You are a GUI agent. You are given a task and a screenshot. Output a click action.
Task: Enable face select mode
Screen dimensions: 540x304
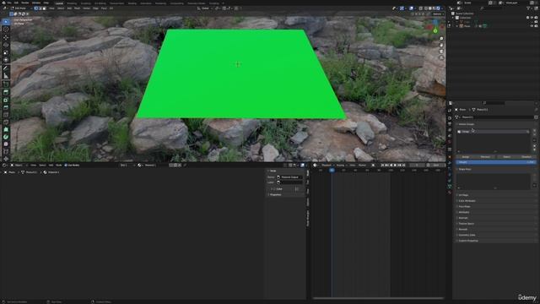(44, 8)
